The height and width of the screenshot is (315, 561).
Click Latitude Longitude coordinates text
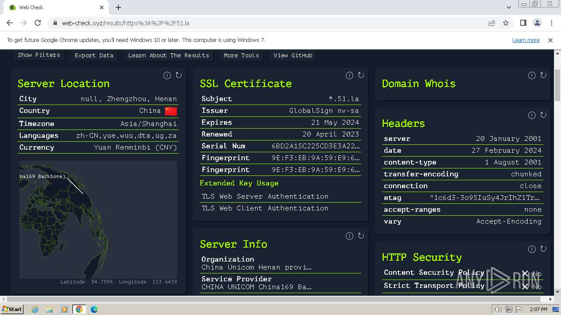[119, 282]
